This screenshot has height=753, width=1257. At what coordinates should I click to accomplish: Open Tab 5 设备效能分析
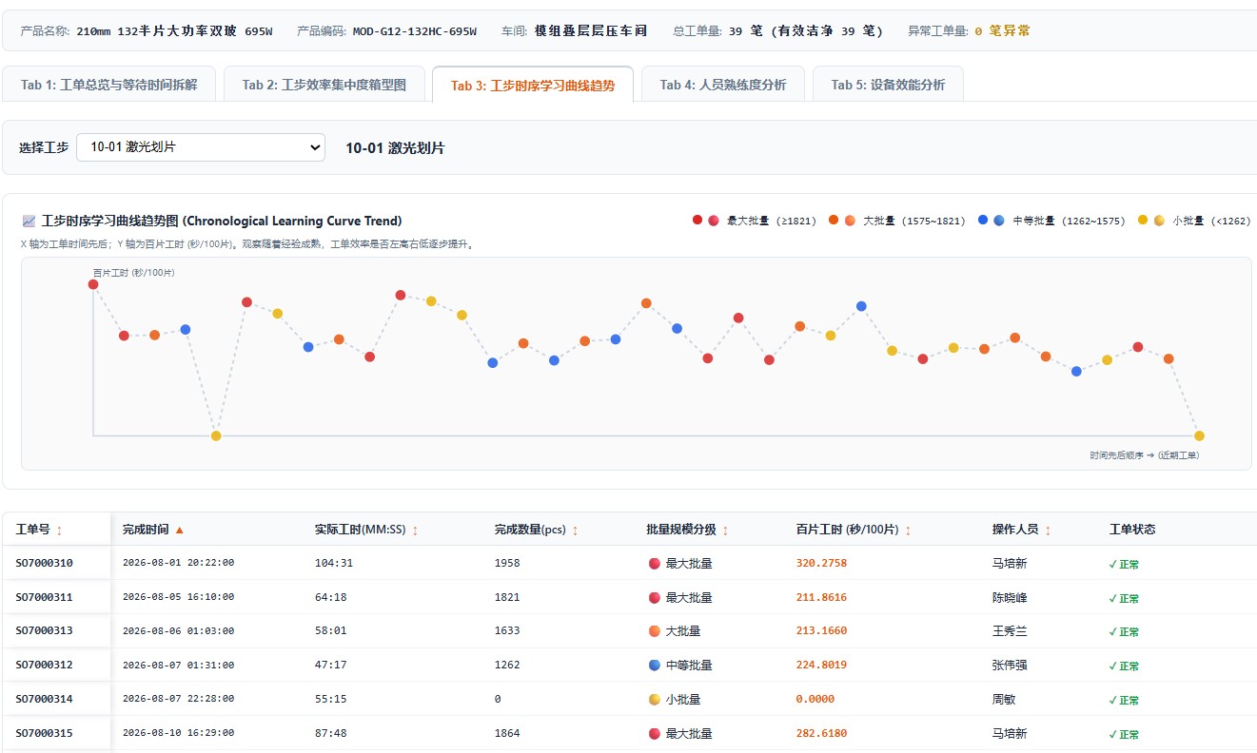point(888,85)
